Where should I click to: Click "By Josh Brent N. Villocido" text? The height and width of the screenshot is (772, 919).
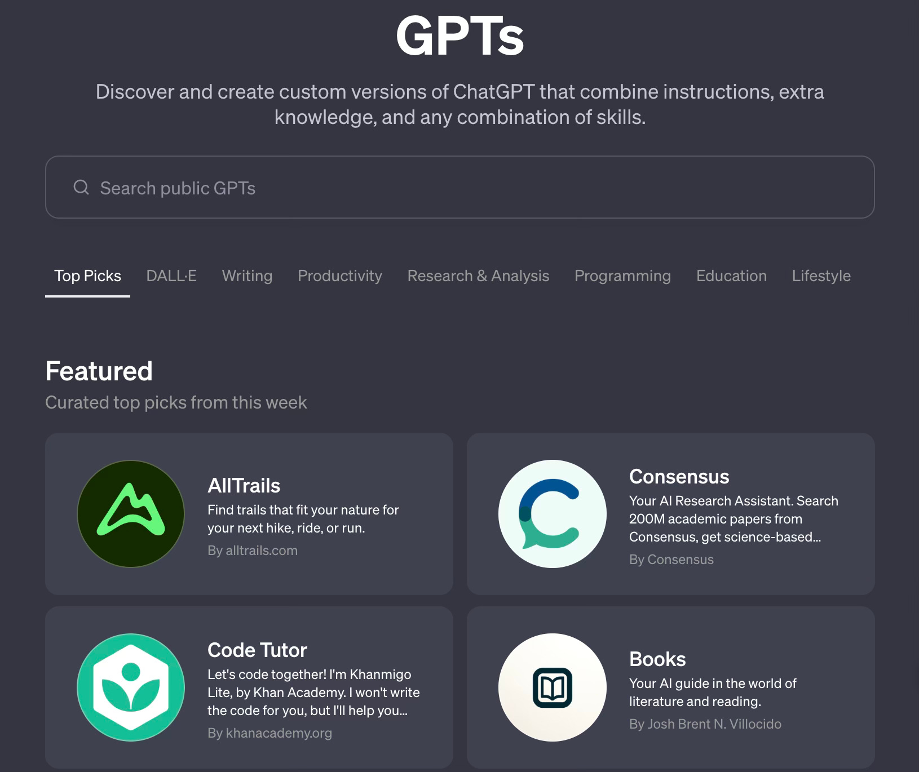705,724
